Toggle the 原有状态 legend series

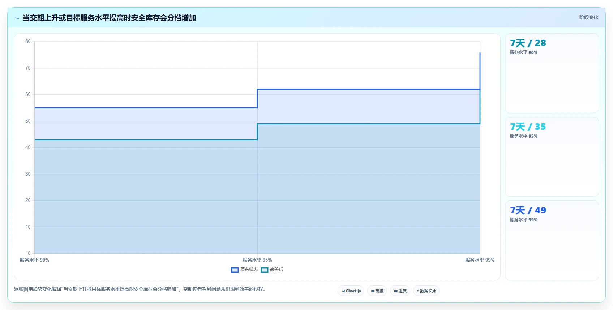click(245, 270)
